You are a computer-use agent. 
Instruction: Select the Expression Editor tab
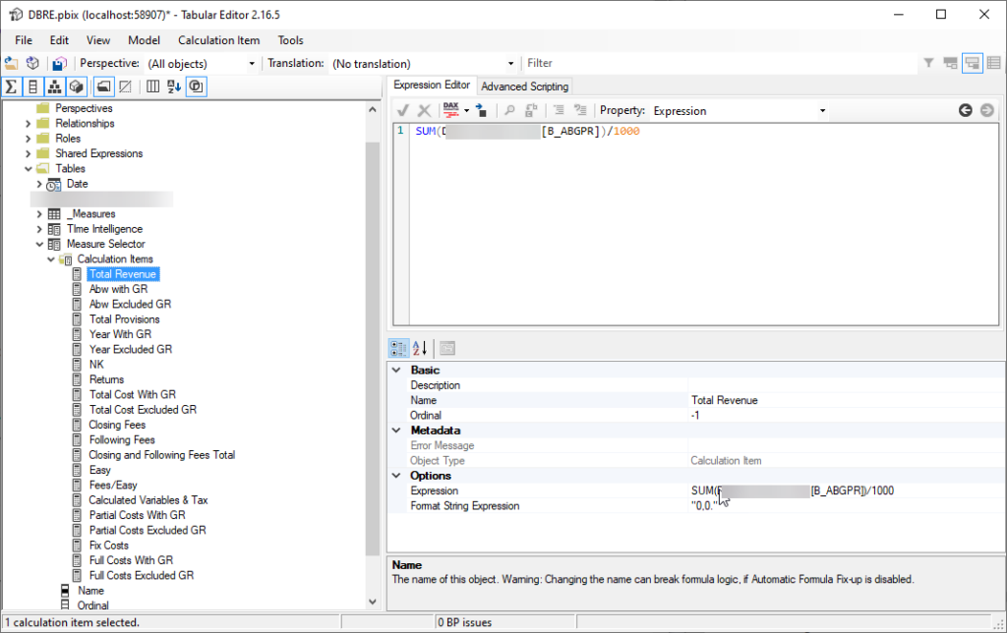(x=432, y=85)
